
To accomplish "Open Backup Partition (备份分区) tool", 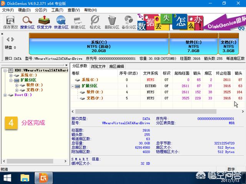I will [129, 22].
